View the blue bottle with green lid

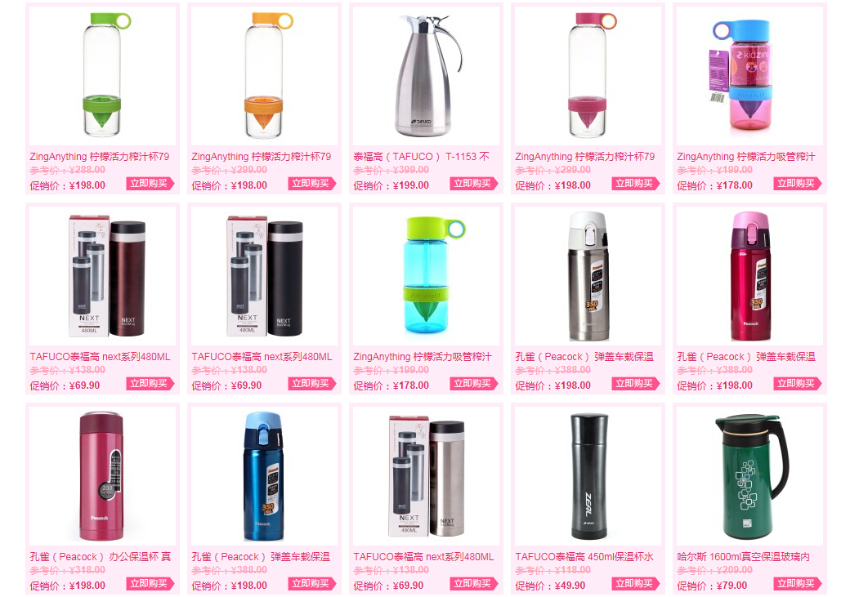(426, 276)
